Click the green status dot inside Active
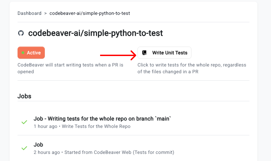271x161 pixels. (x=23, y=53)
